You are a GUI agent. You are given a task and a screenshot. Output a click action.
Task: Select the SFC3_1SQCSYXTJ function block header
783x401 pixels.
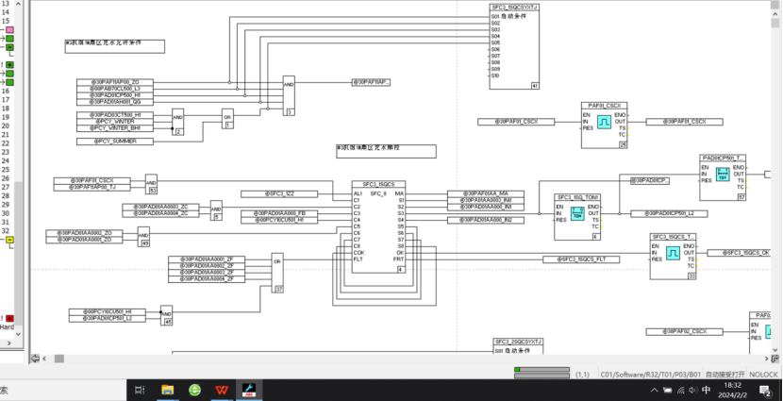click(514, 8)
